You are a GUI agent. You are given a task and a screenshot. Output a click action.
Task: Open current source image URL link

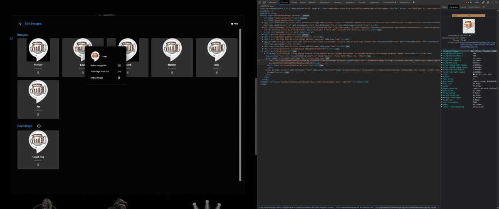pos(477,44)
